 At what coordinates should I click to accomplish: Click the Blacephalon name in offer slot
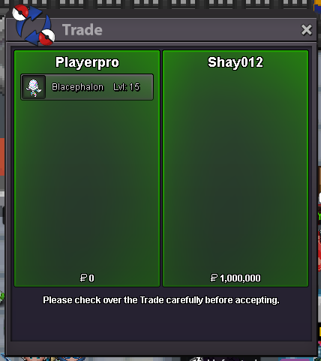tap(77, 87)
